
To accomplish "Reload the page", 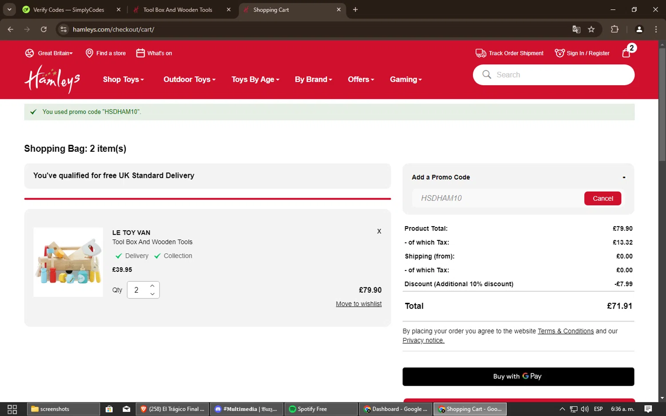I will [44, 29].
